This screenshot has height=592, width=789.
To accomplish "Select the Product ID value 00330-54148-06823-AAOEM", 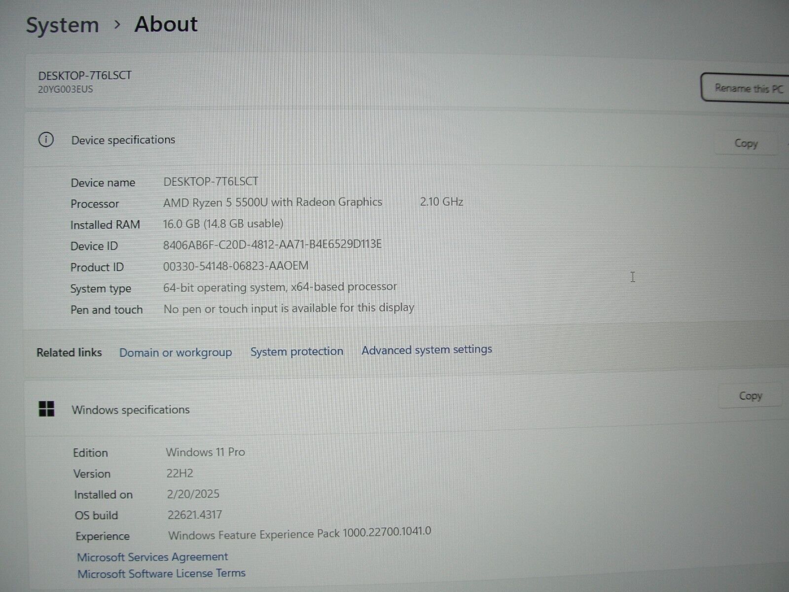I will [236, 266].
